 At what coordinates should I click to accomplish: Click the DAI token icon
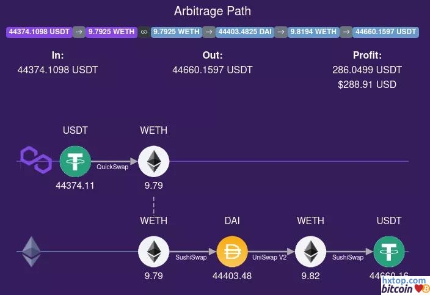[232, 252]
